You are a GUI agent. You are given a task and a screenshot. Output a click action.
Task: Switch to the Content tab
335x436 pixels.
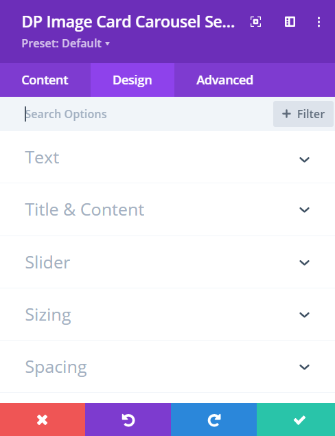pos(45,80)
